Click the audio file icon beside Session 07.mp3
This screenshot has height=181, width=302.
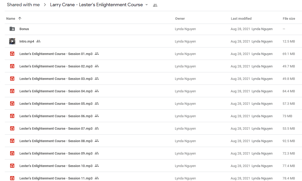12,128
